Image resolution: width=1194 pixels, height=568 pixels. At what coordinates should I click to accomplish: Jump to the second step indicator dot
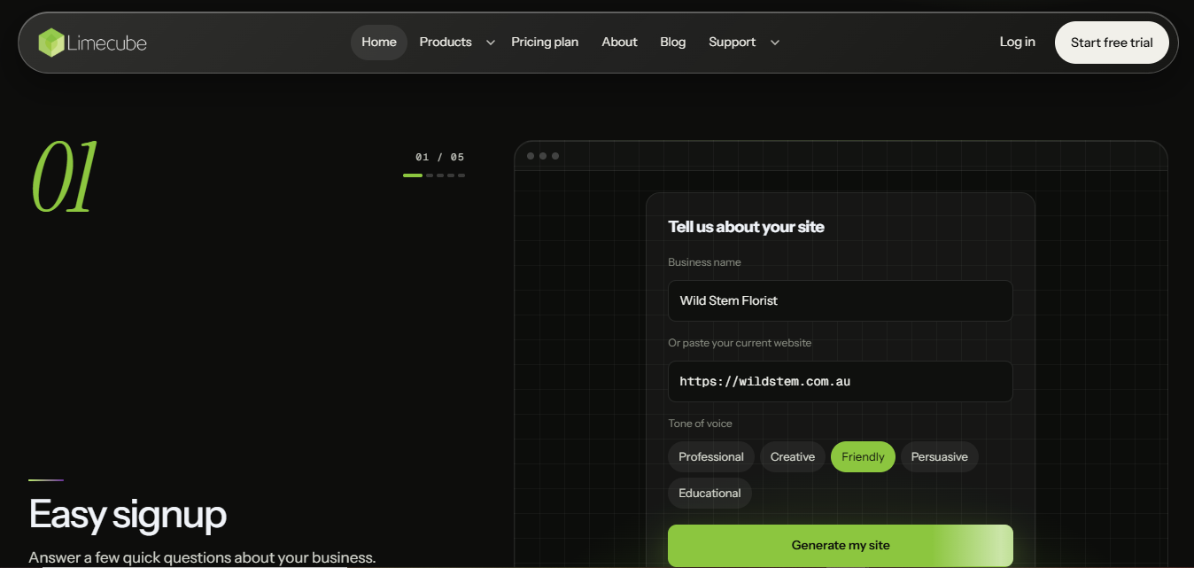430,175
